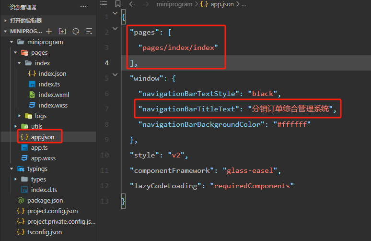Click the tsconfig.json braces icon
The height and width of the screenshot is (241, 371).
coord(21,232)
